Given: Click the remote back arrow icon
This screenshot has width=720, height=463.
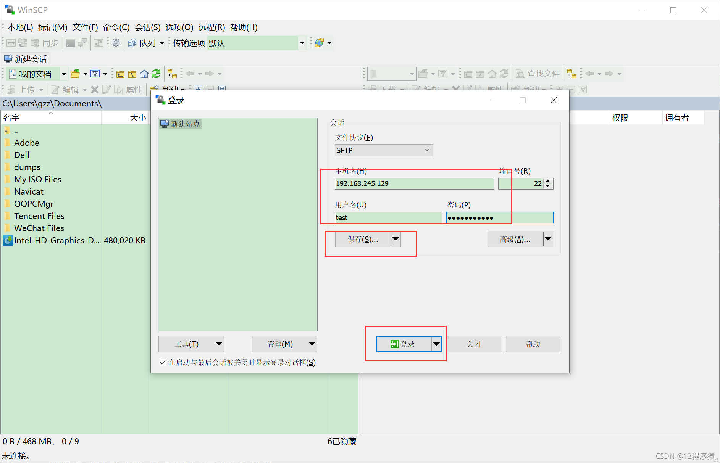Looking at the screenshot, I should coord(589,74).
